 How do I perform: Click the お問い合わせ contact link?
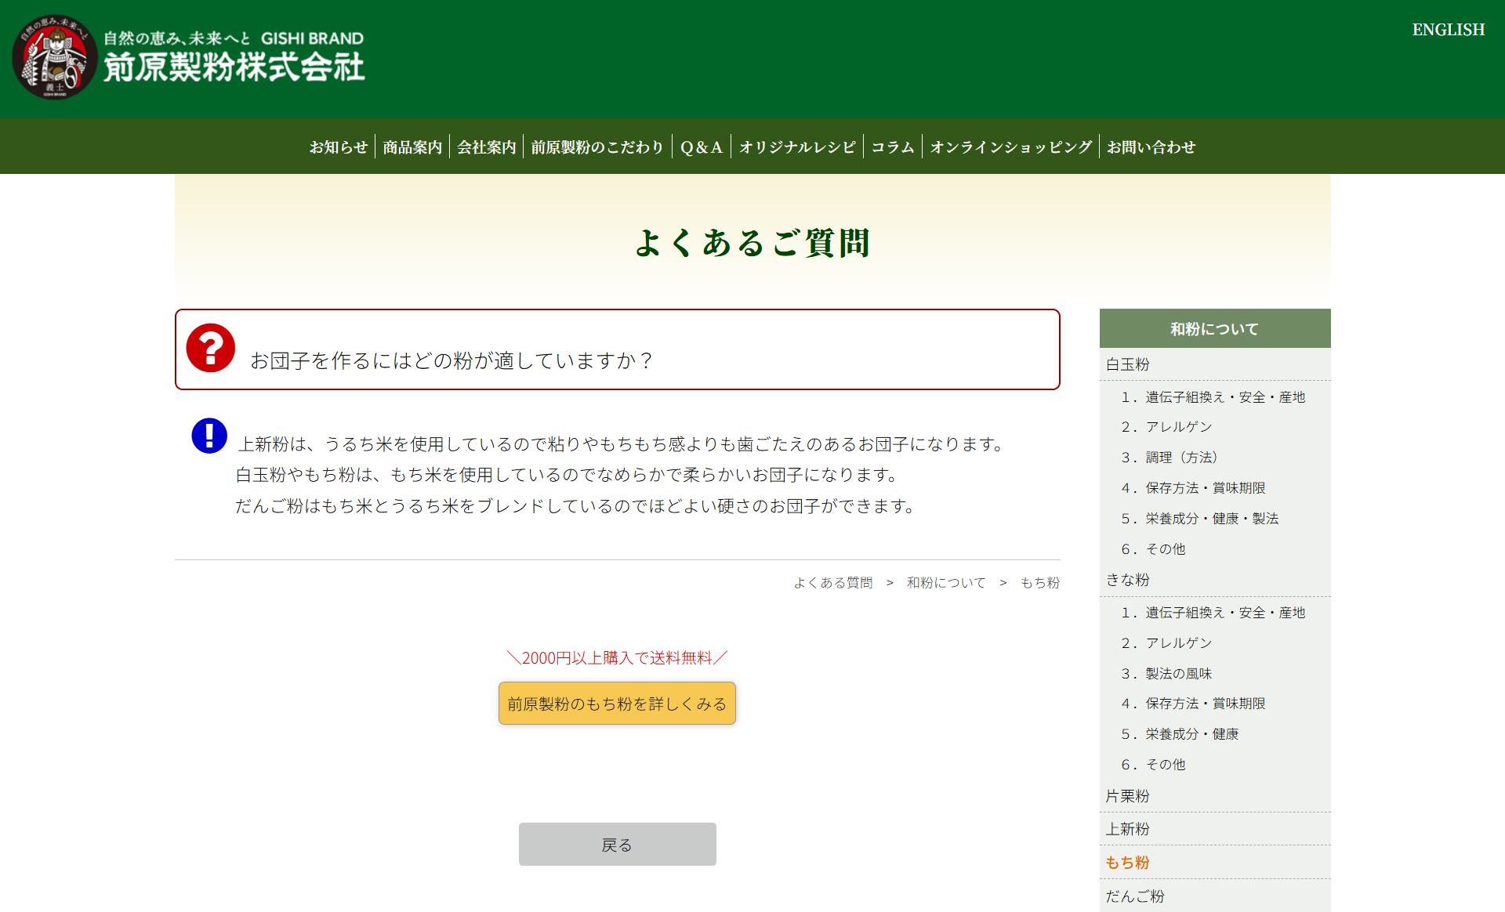pos(1151,147)
